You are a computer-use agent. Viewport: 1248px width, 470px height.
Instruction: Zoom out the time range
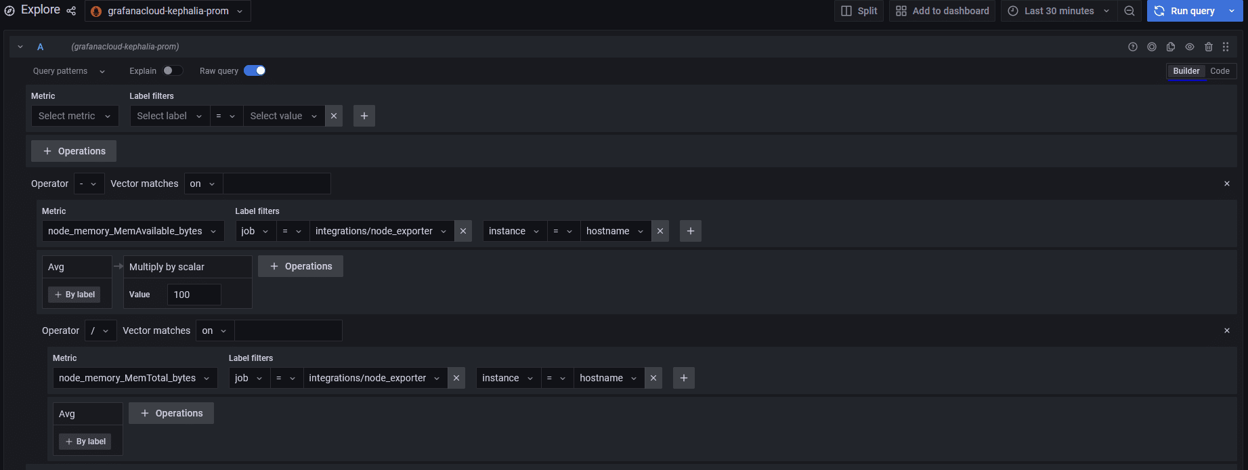tap(1129, 11)
